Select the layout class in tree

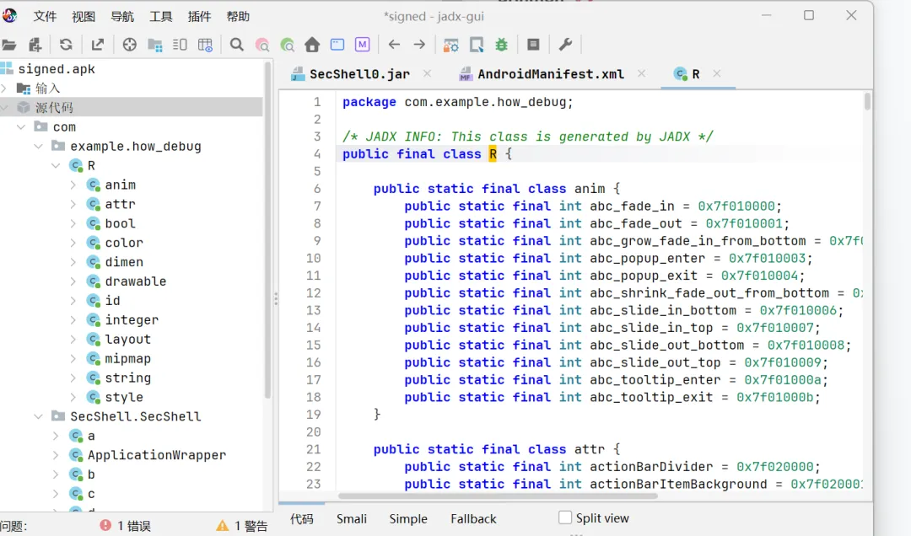128,339
